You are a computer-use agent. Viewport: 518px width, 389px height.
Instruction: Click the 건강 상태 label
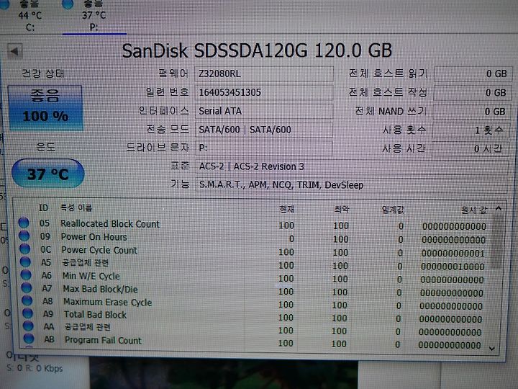43,73
